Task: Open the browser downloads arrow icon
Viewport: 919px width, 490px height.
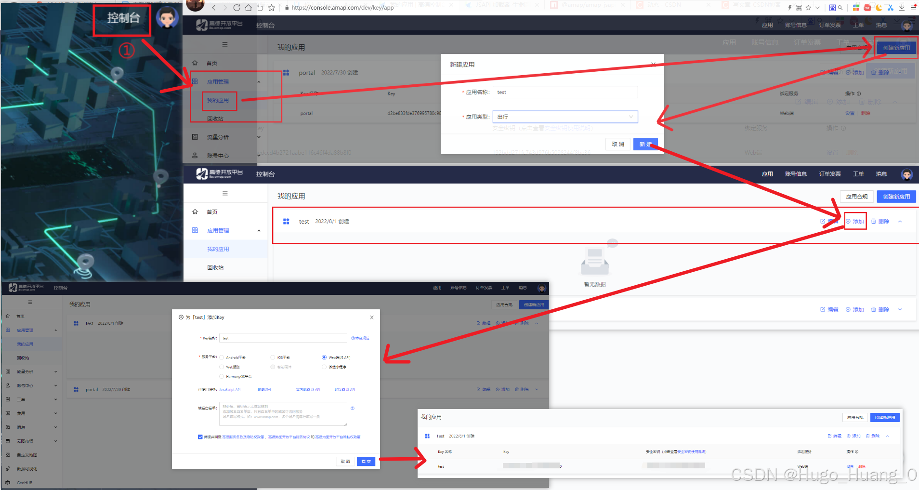Action: click(x=902, y=8)
